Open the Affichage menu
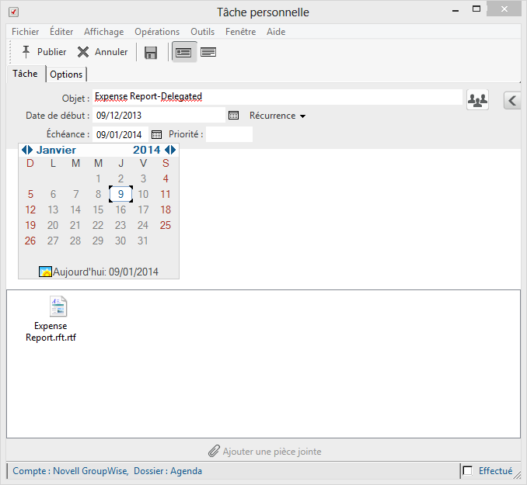The height and width of the screenshot is (485, 527). (x=104, y=32)
